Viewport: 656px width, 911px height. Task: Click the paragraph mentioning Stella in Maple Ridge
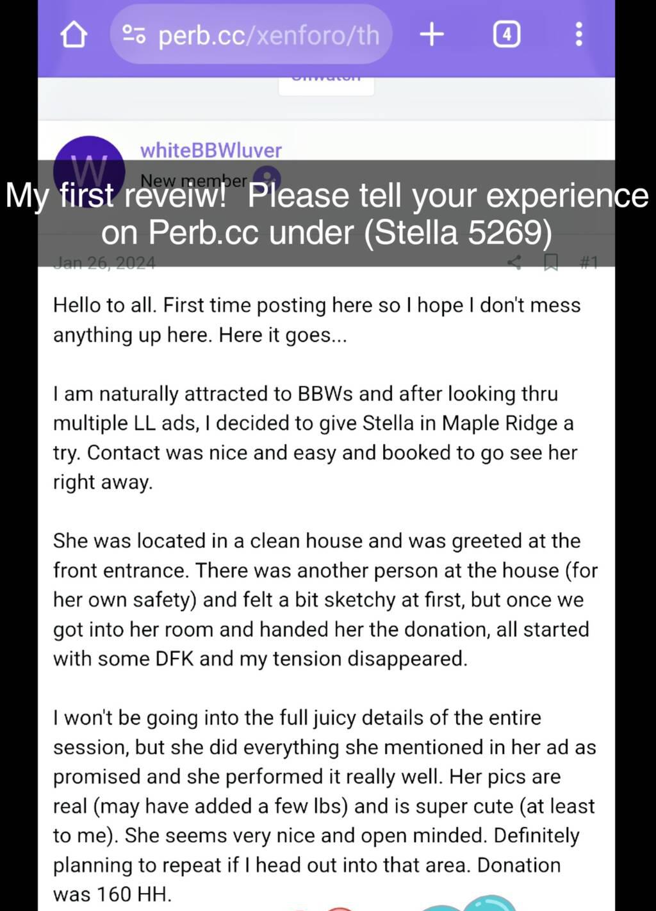(x=315, y=438)
